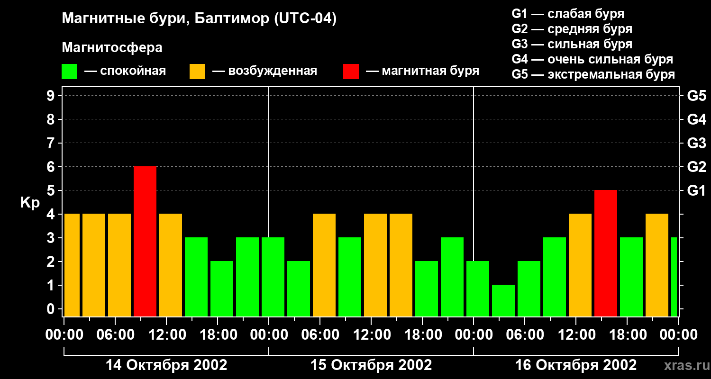
Task: Click the '14 Октября 2002' date label
Action: 166,365
